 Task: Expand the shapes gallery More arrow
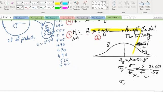107,8
